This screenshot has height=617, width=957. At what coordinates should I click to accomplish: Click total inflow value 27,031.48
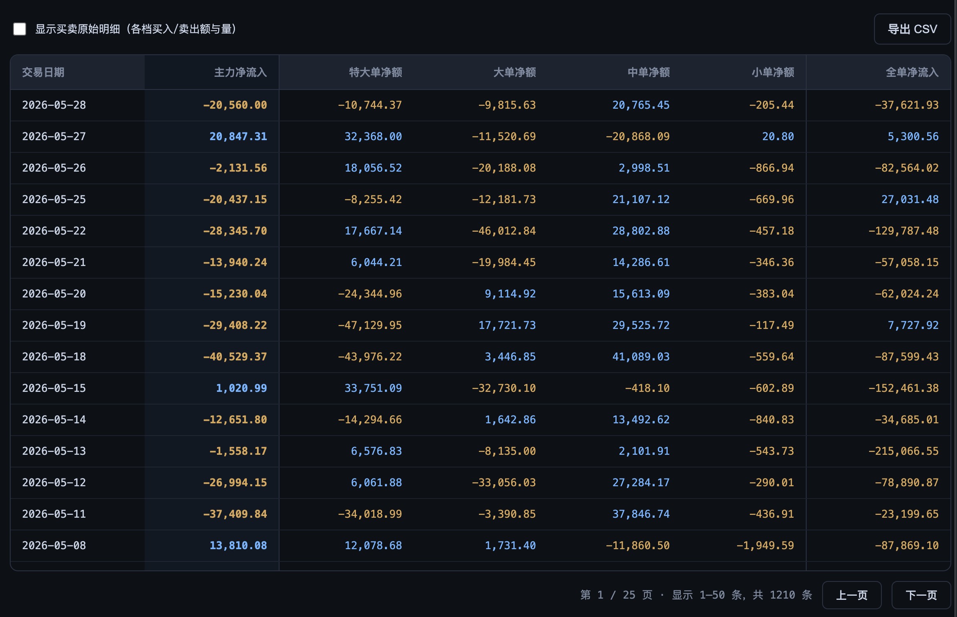point(910,199)
